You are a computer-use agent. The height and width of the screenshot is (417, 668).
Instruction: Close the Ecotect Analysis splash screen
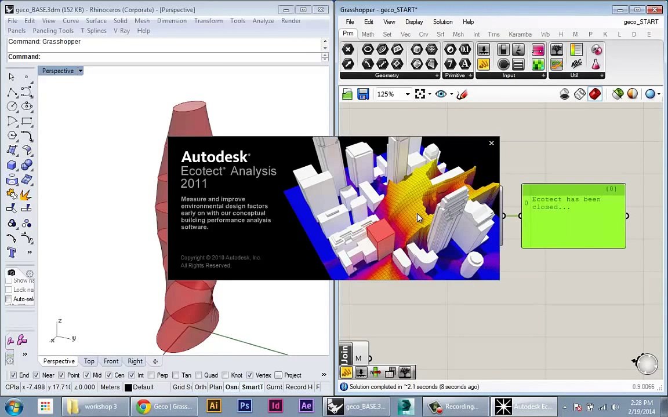coord(491,143)
